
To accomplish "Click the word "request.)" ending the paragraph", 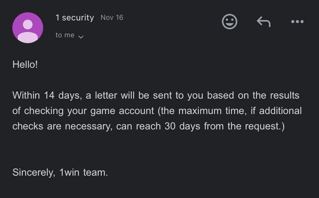I will (265, 126).
